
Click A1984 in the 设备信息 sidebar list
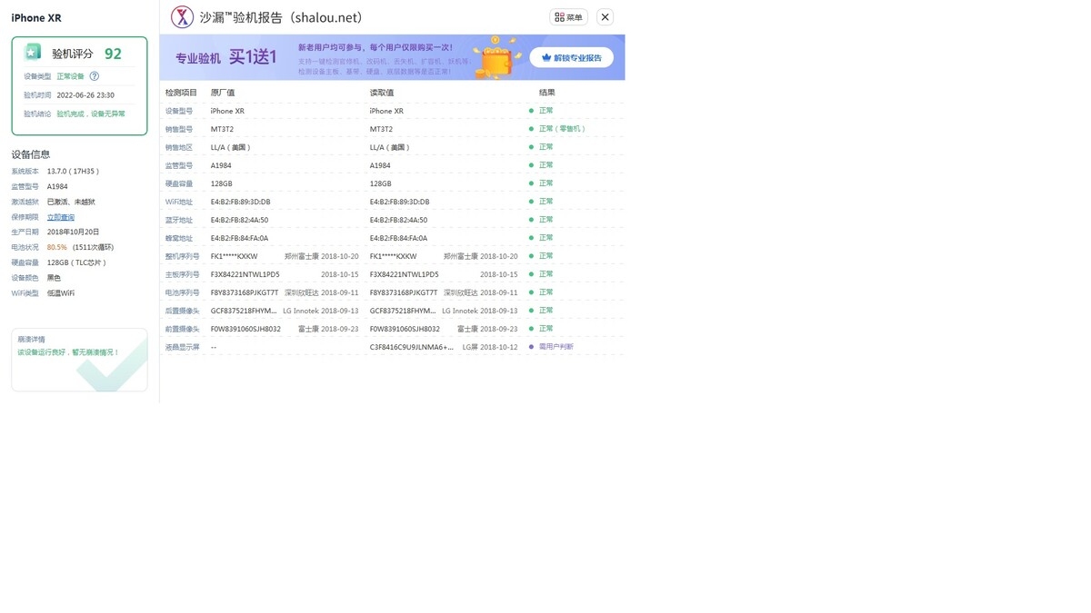pos(57,186)
